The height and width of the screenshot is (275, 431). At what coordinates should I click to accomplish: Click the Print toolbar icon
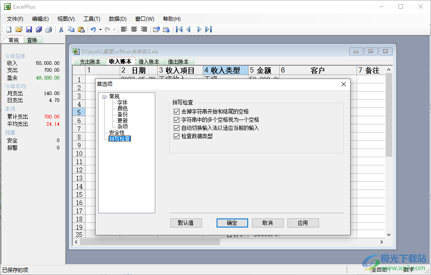(49, 29)
